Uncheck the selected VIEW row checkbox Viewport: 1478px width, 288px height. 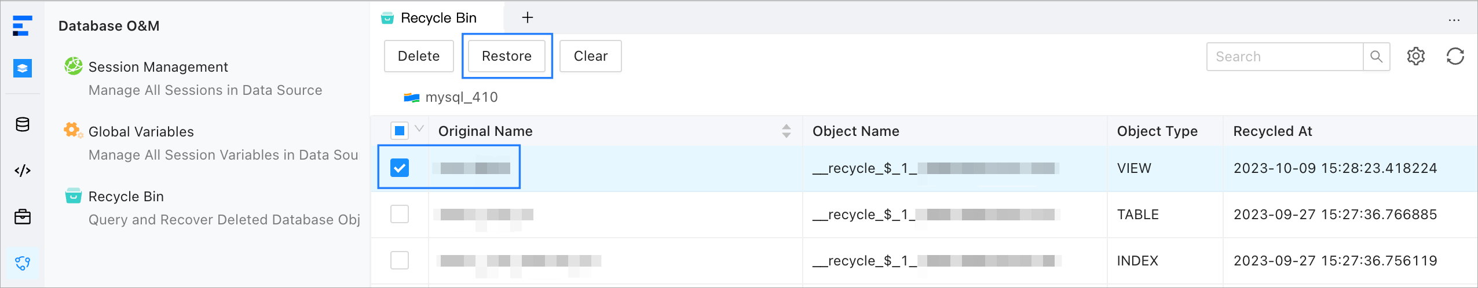(400, 168)
